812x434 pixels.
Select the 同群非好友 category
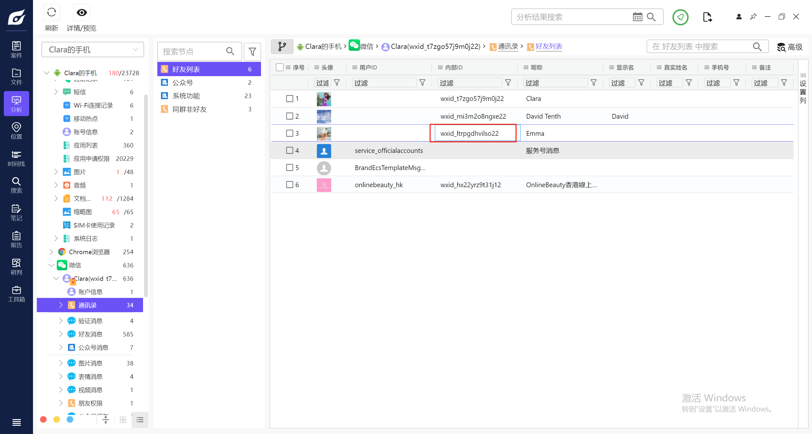(189, 109)
